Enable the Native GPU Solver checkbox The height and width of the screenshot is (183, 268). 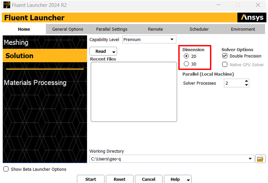[225, 64]
